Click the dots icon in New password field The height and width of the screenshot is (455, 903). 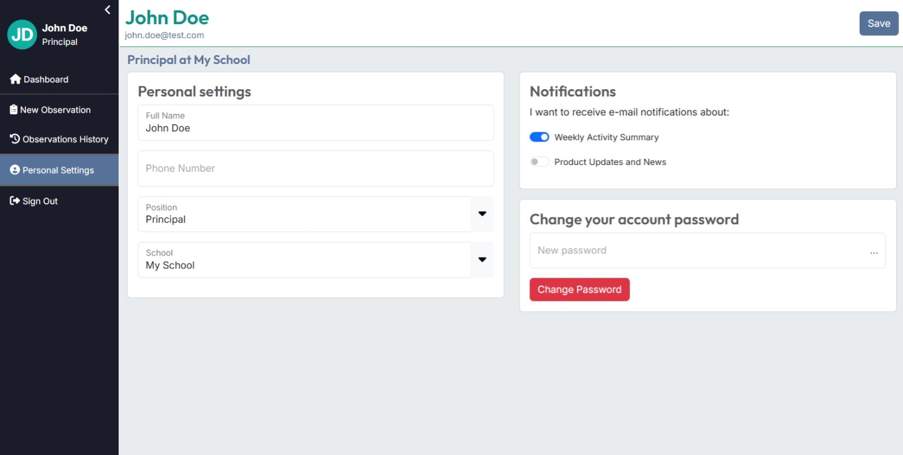point(874,253)
